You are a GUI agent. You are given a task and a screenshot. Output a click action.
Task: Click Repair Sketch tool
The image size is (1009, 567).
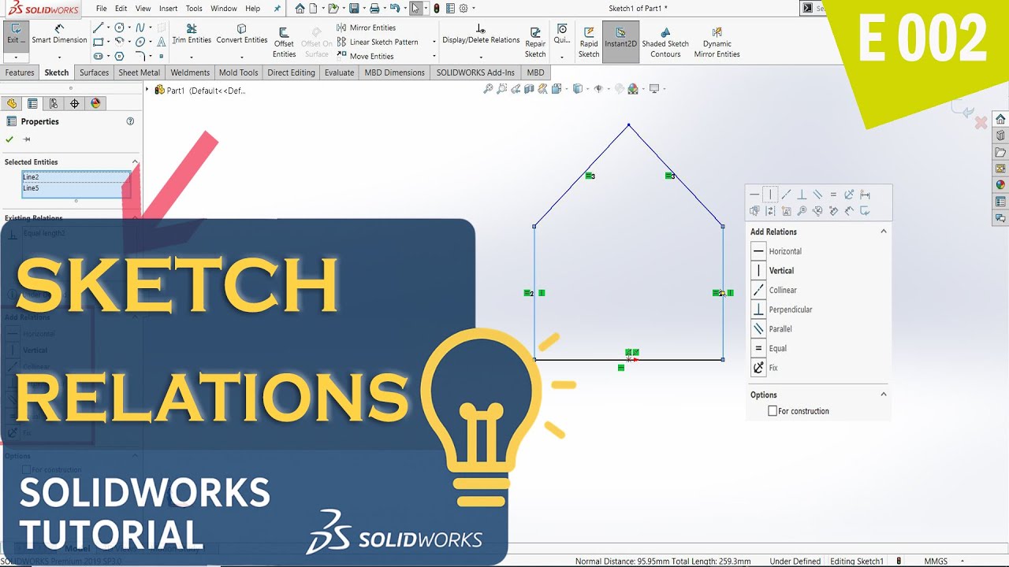[x=535, y=43]
